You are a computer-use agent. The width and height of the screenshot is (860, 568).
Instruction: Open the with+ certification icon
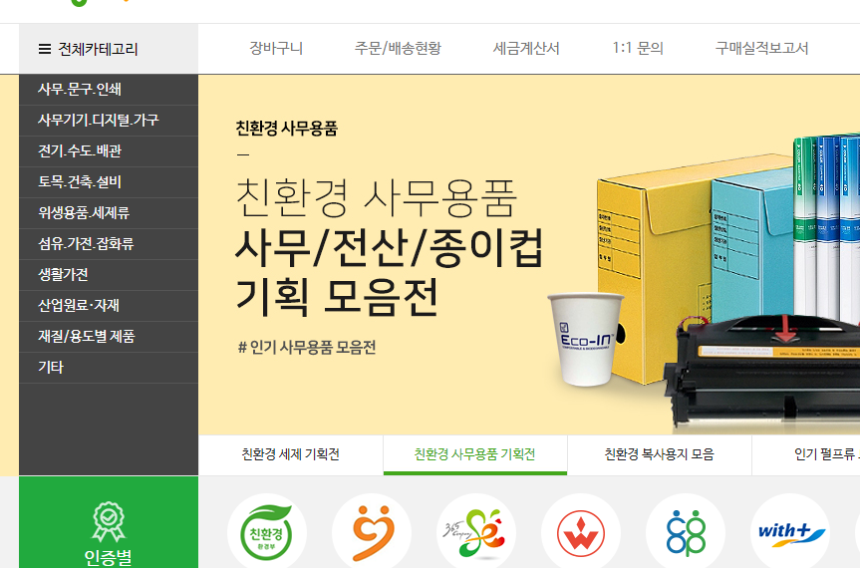[790, 533]
